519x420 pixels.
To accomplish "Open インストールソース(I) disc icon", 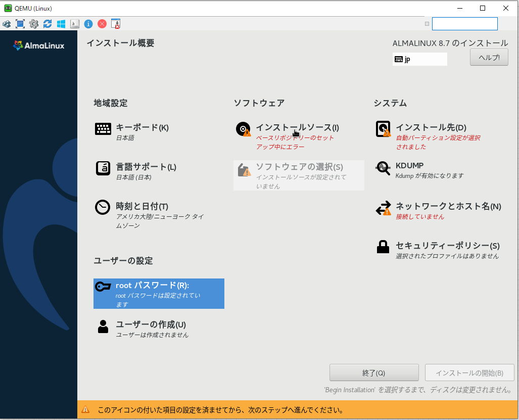I will [x=243, y=129].
